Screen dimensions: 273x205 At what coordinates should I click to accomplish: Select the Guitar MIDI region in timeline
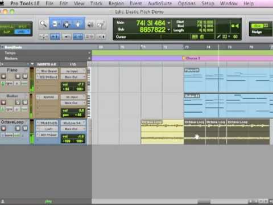point(228,106)
